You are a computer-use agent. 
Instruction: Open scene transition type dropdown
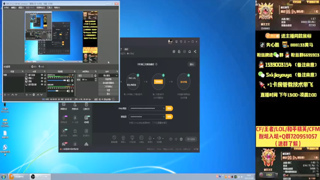click(85, 76)
